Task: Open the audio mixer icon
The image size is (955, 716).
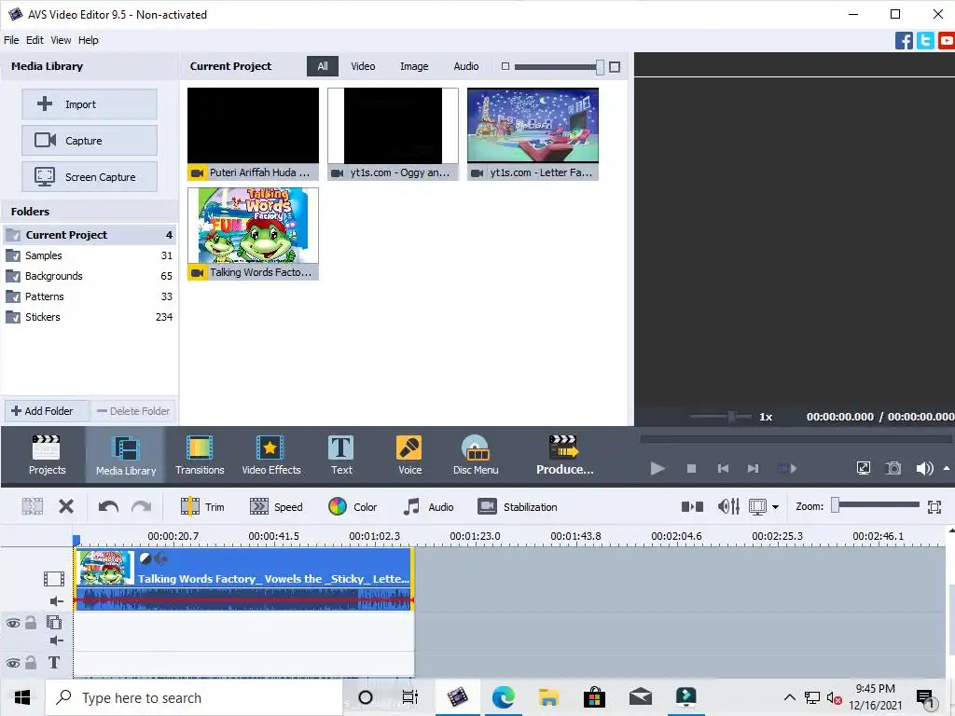Action: tap(728, 506)
